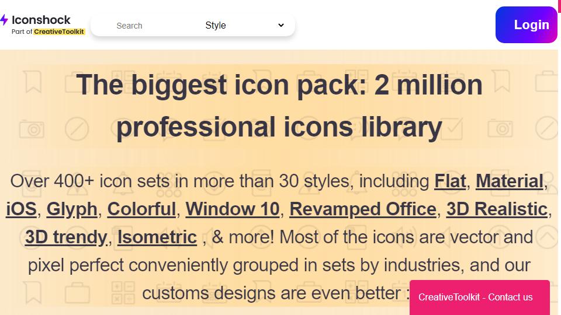Screen dimensions: 561x315
Task: Expand the Style dropdown chevron arrow
Action: [281, 25]
